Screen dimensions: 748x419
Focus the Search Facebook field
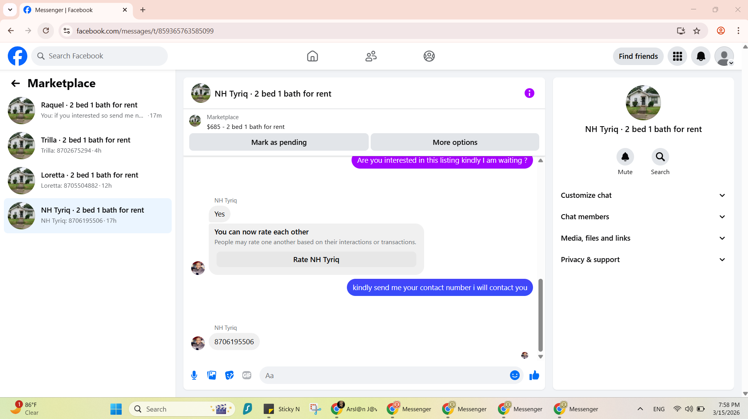tap(99, 56)
